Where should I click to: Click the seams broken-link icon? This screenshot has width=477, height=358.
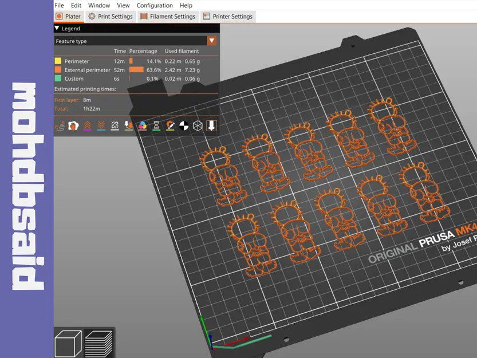(x=115, y=125)
